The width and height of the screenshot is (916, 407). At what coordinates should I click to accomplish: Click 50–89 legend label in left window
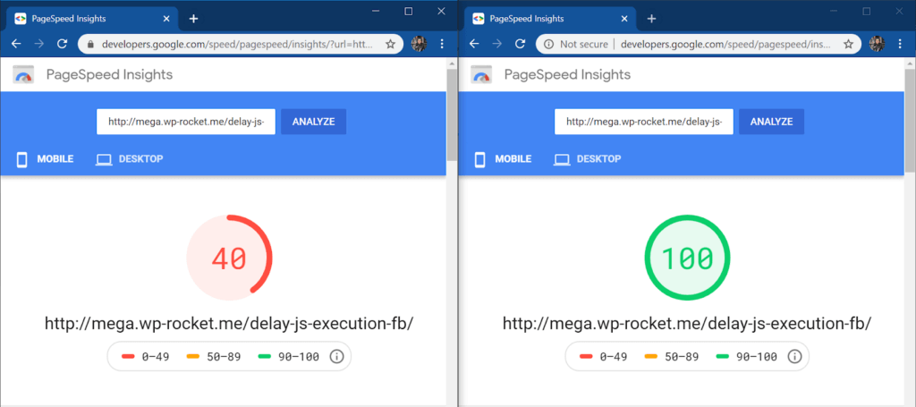click(224, 357)
